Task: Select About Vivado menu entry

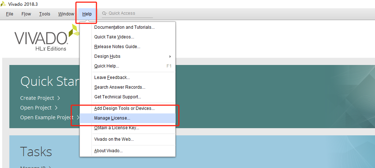Action: [127, 151]
